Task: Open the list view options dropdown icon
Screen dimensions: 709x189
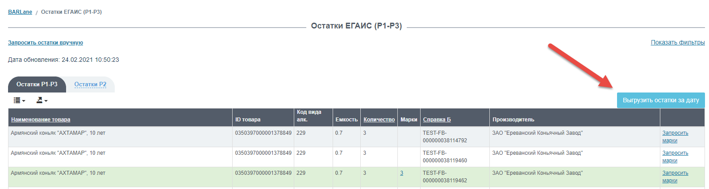Action: (19, 101)
